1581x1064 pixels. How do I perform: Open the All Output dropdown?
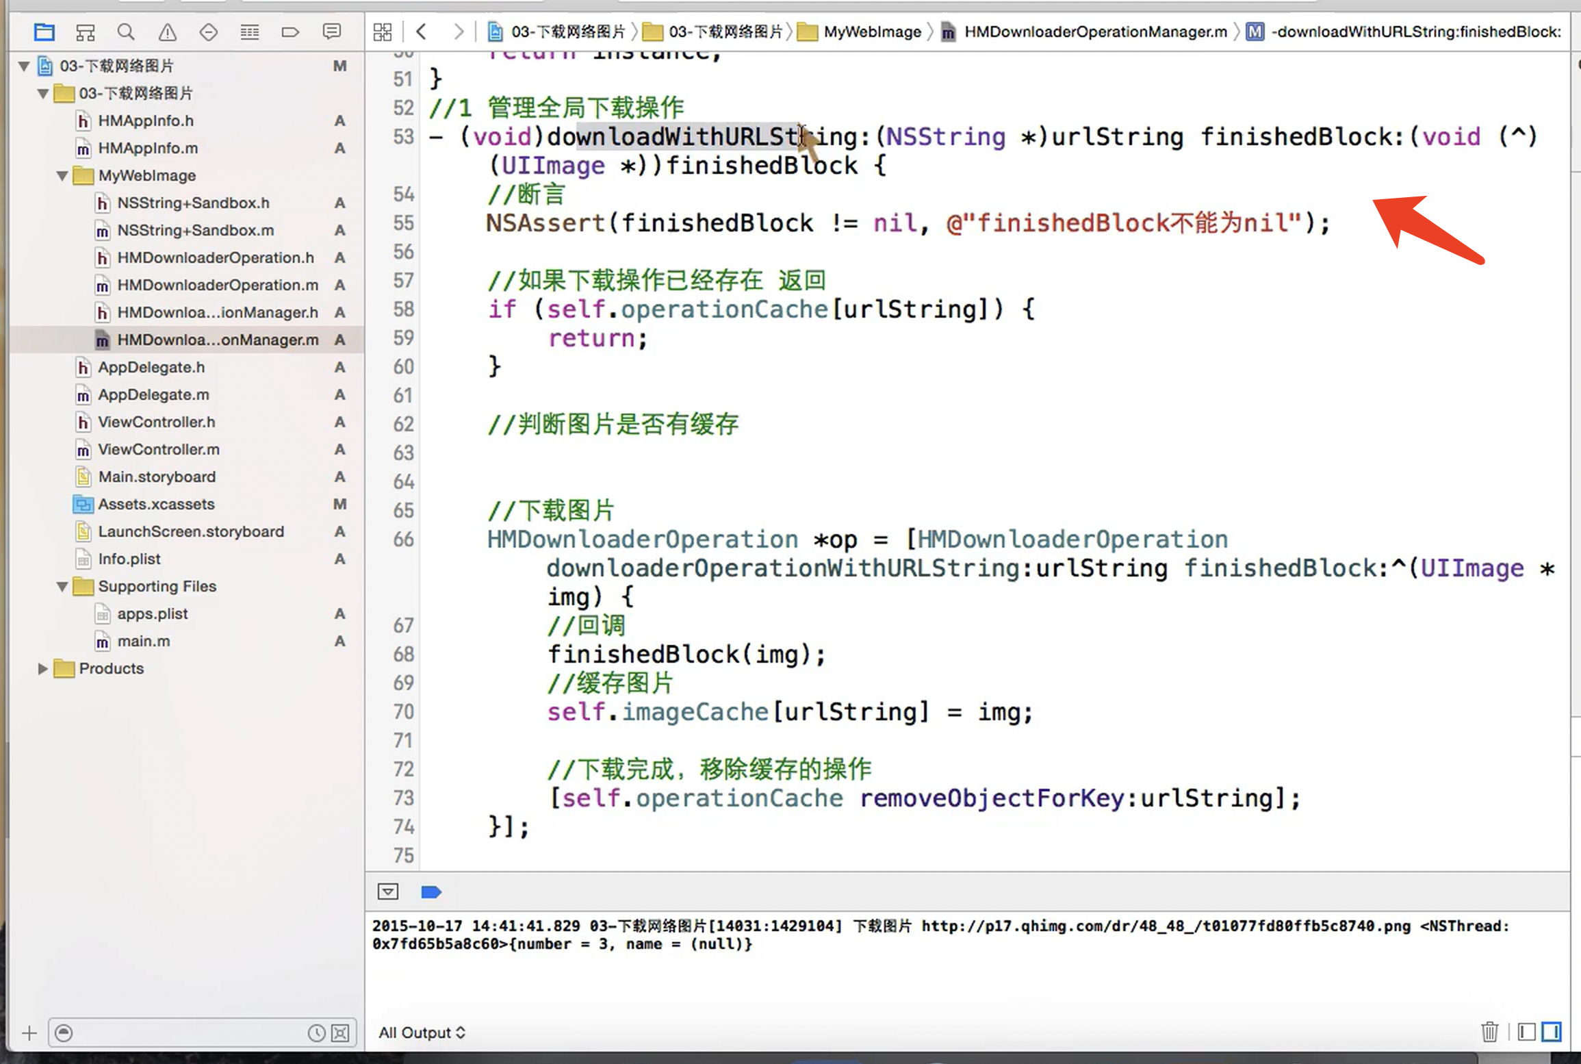coord(422,1033)
